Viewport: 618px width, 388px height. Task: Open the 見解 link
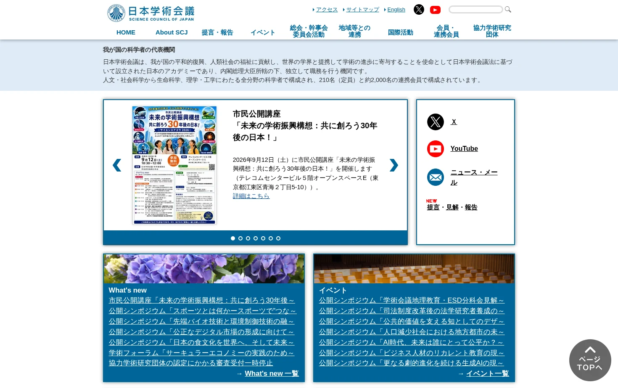(x=452, y=207)
